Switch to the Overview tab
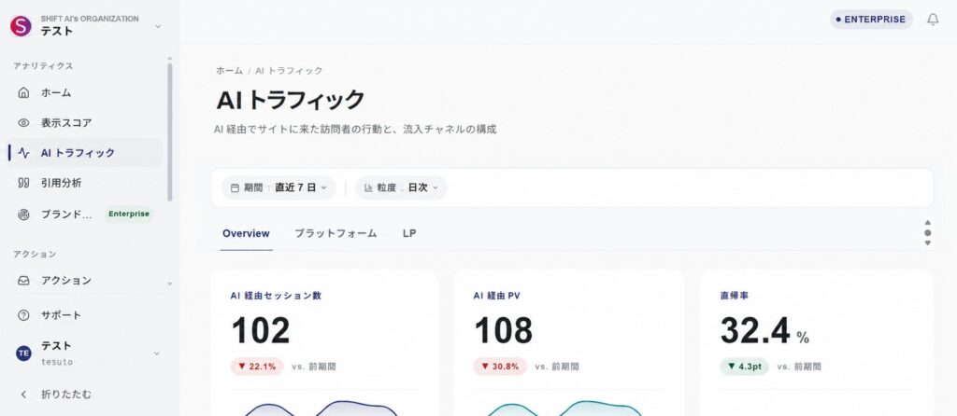957x416 pixels. click(x=246, y=233)
